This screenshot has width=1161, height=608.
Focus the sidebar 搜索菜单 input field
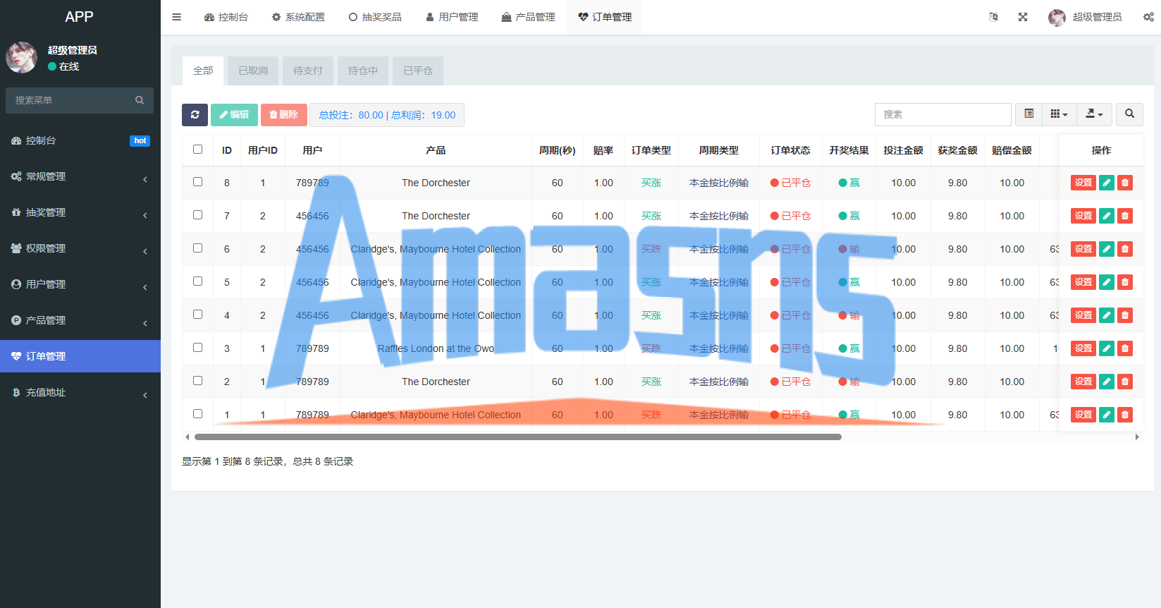tap(70, 100)
